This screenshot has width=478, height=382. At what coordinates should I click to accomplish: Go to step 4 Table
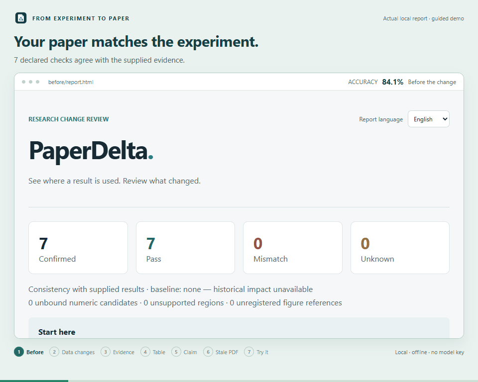(153, 352)
